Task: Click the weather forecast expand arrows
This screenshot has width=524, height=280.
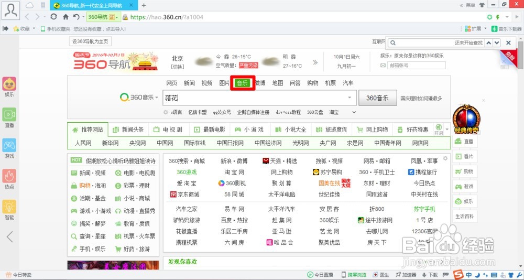Action: [x=315, y=62]
